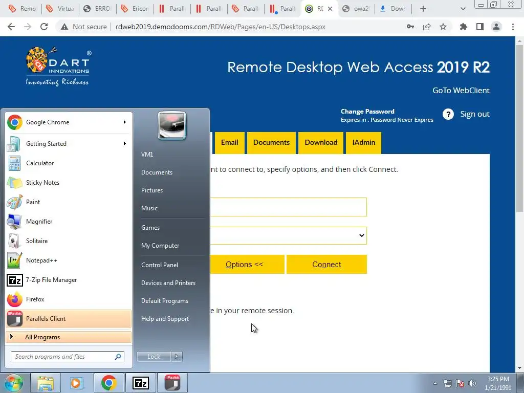Open Chrome three-dot menu

tap(513, 27)
